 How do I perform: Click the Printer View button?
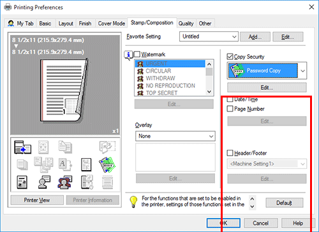(x=37, y=200)
